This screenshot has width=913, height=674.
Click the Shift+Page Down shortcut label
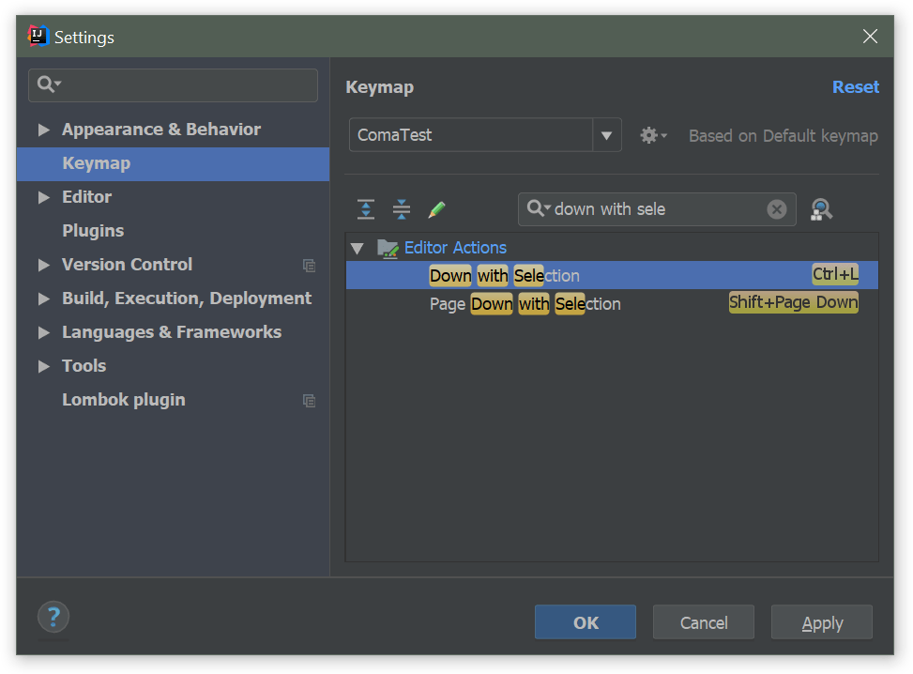(793, 301)
